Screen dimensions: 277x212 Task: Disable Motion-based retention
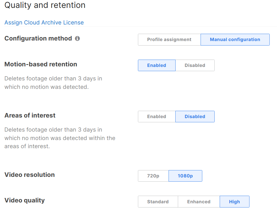195,66
